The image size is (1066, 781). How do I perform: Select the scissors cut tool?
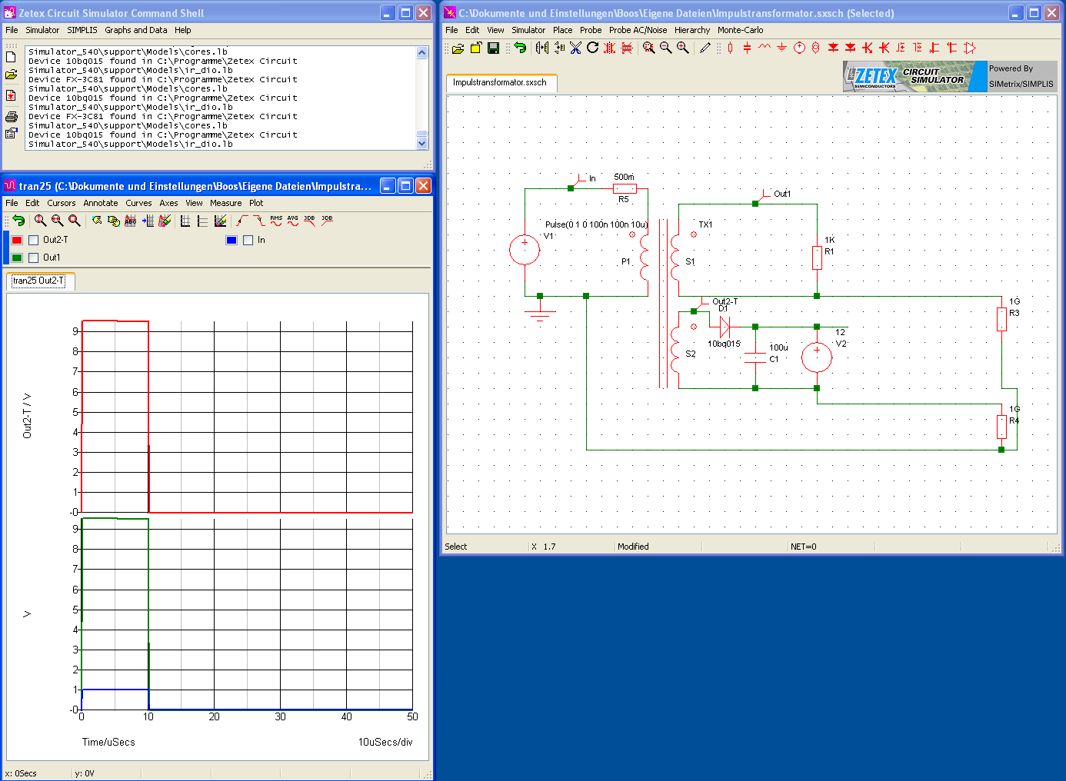[575, 48]
